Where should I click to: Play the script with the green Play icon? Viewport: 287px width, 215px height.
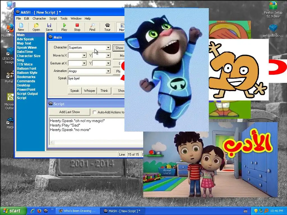coord(64,27)
